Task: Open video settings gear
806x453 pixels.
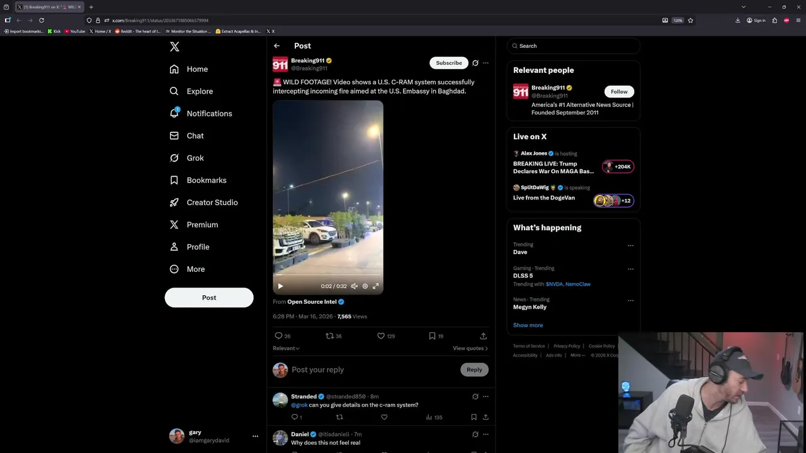Action: click(365, 286)
